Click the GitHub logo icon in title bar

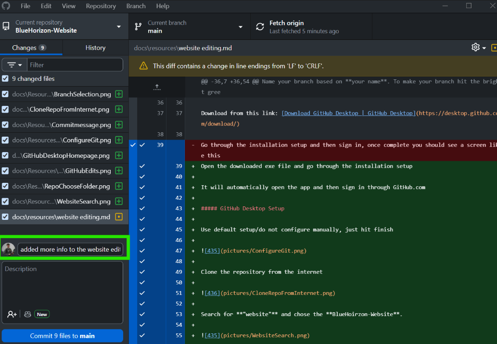pos(6,6)
